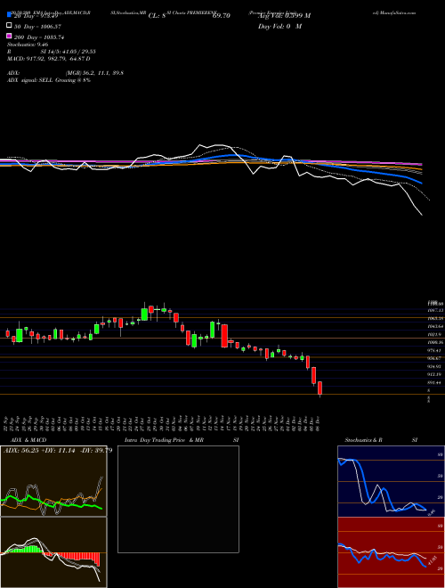Click the '(MGR) 56.2, 11.1, 39.8' ADX values
445x588 pixels.
click(x=94, y=73)
